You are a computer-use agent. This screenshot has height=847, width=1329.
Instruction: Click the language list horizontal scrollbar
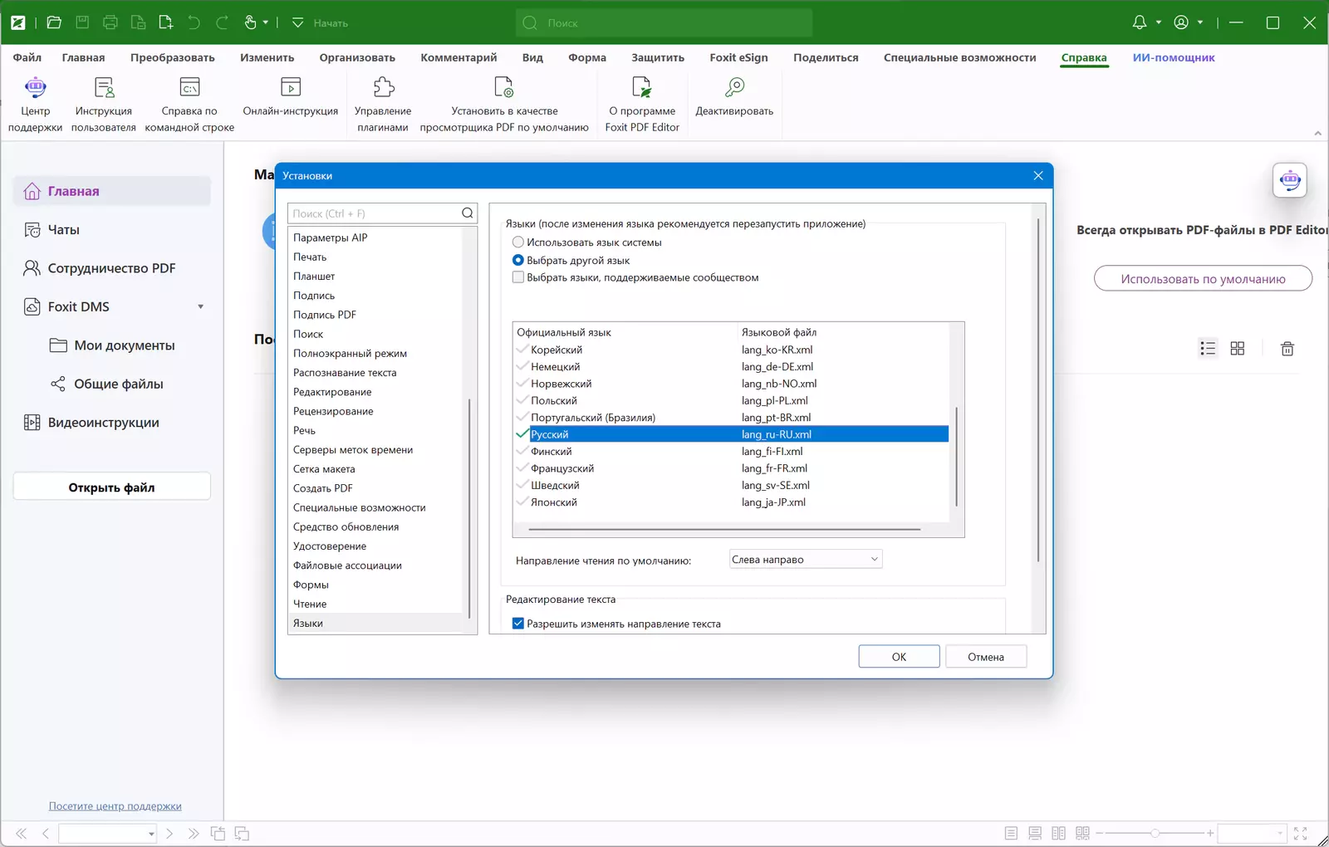[724, 529]
